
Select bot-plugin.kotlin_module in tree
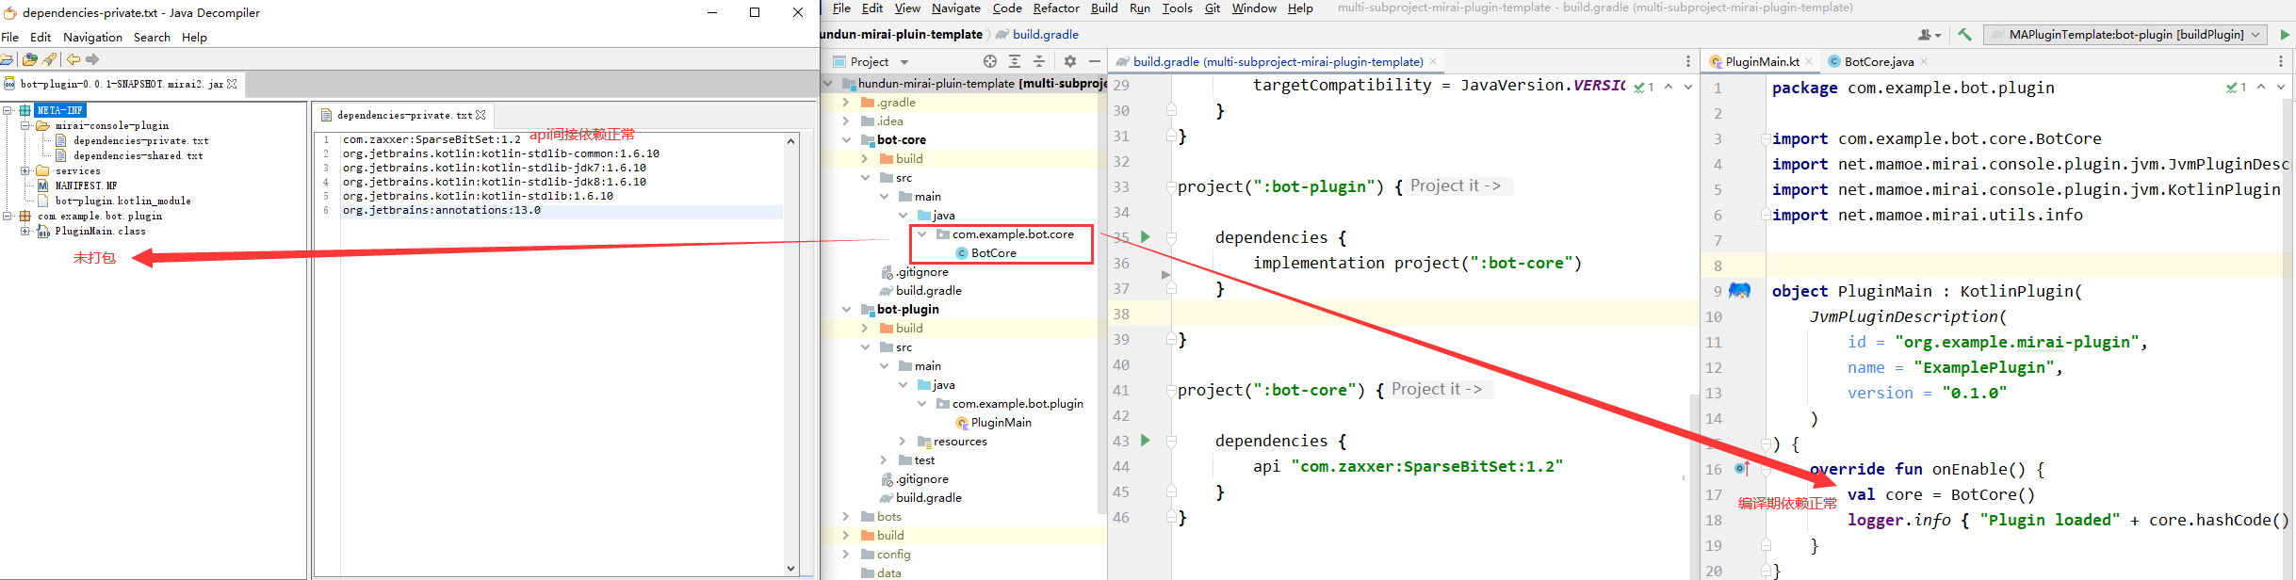click(122, 201)
